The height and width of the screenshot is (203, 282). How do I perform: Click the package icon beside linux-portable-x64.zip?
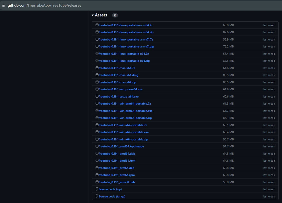97,60
